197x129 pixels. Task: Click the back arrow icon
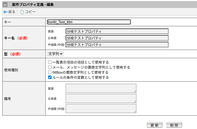[x=5, y=12]
